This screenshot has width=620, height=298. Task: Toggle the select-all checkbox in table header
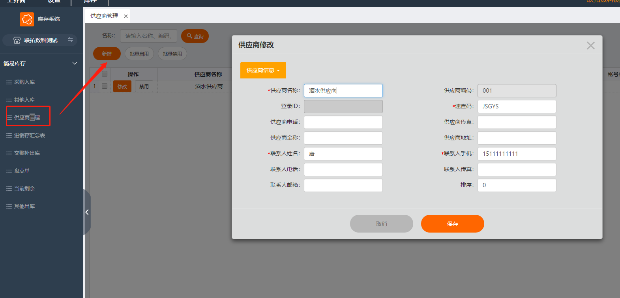pos(105,74)
